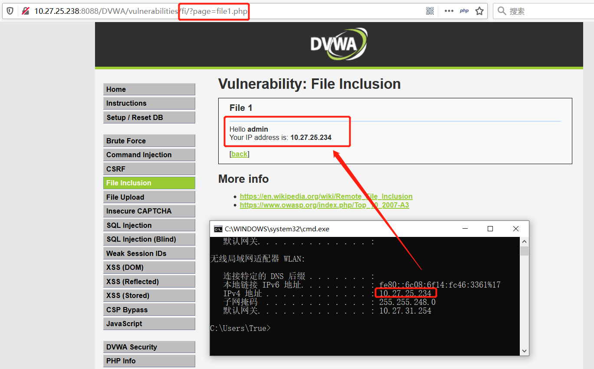Viewport: 594px width, 369px height.
Task: Open the SQL Injection page
Action: click(149, 225)
